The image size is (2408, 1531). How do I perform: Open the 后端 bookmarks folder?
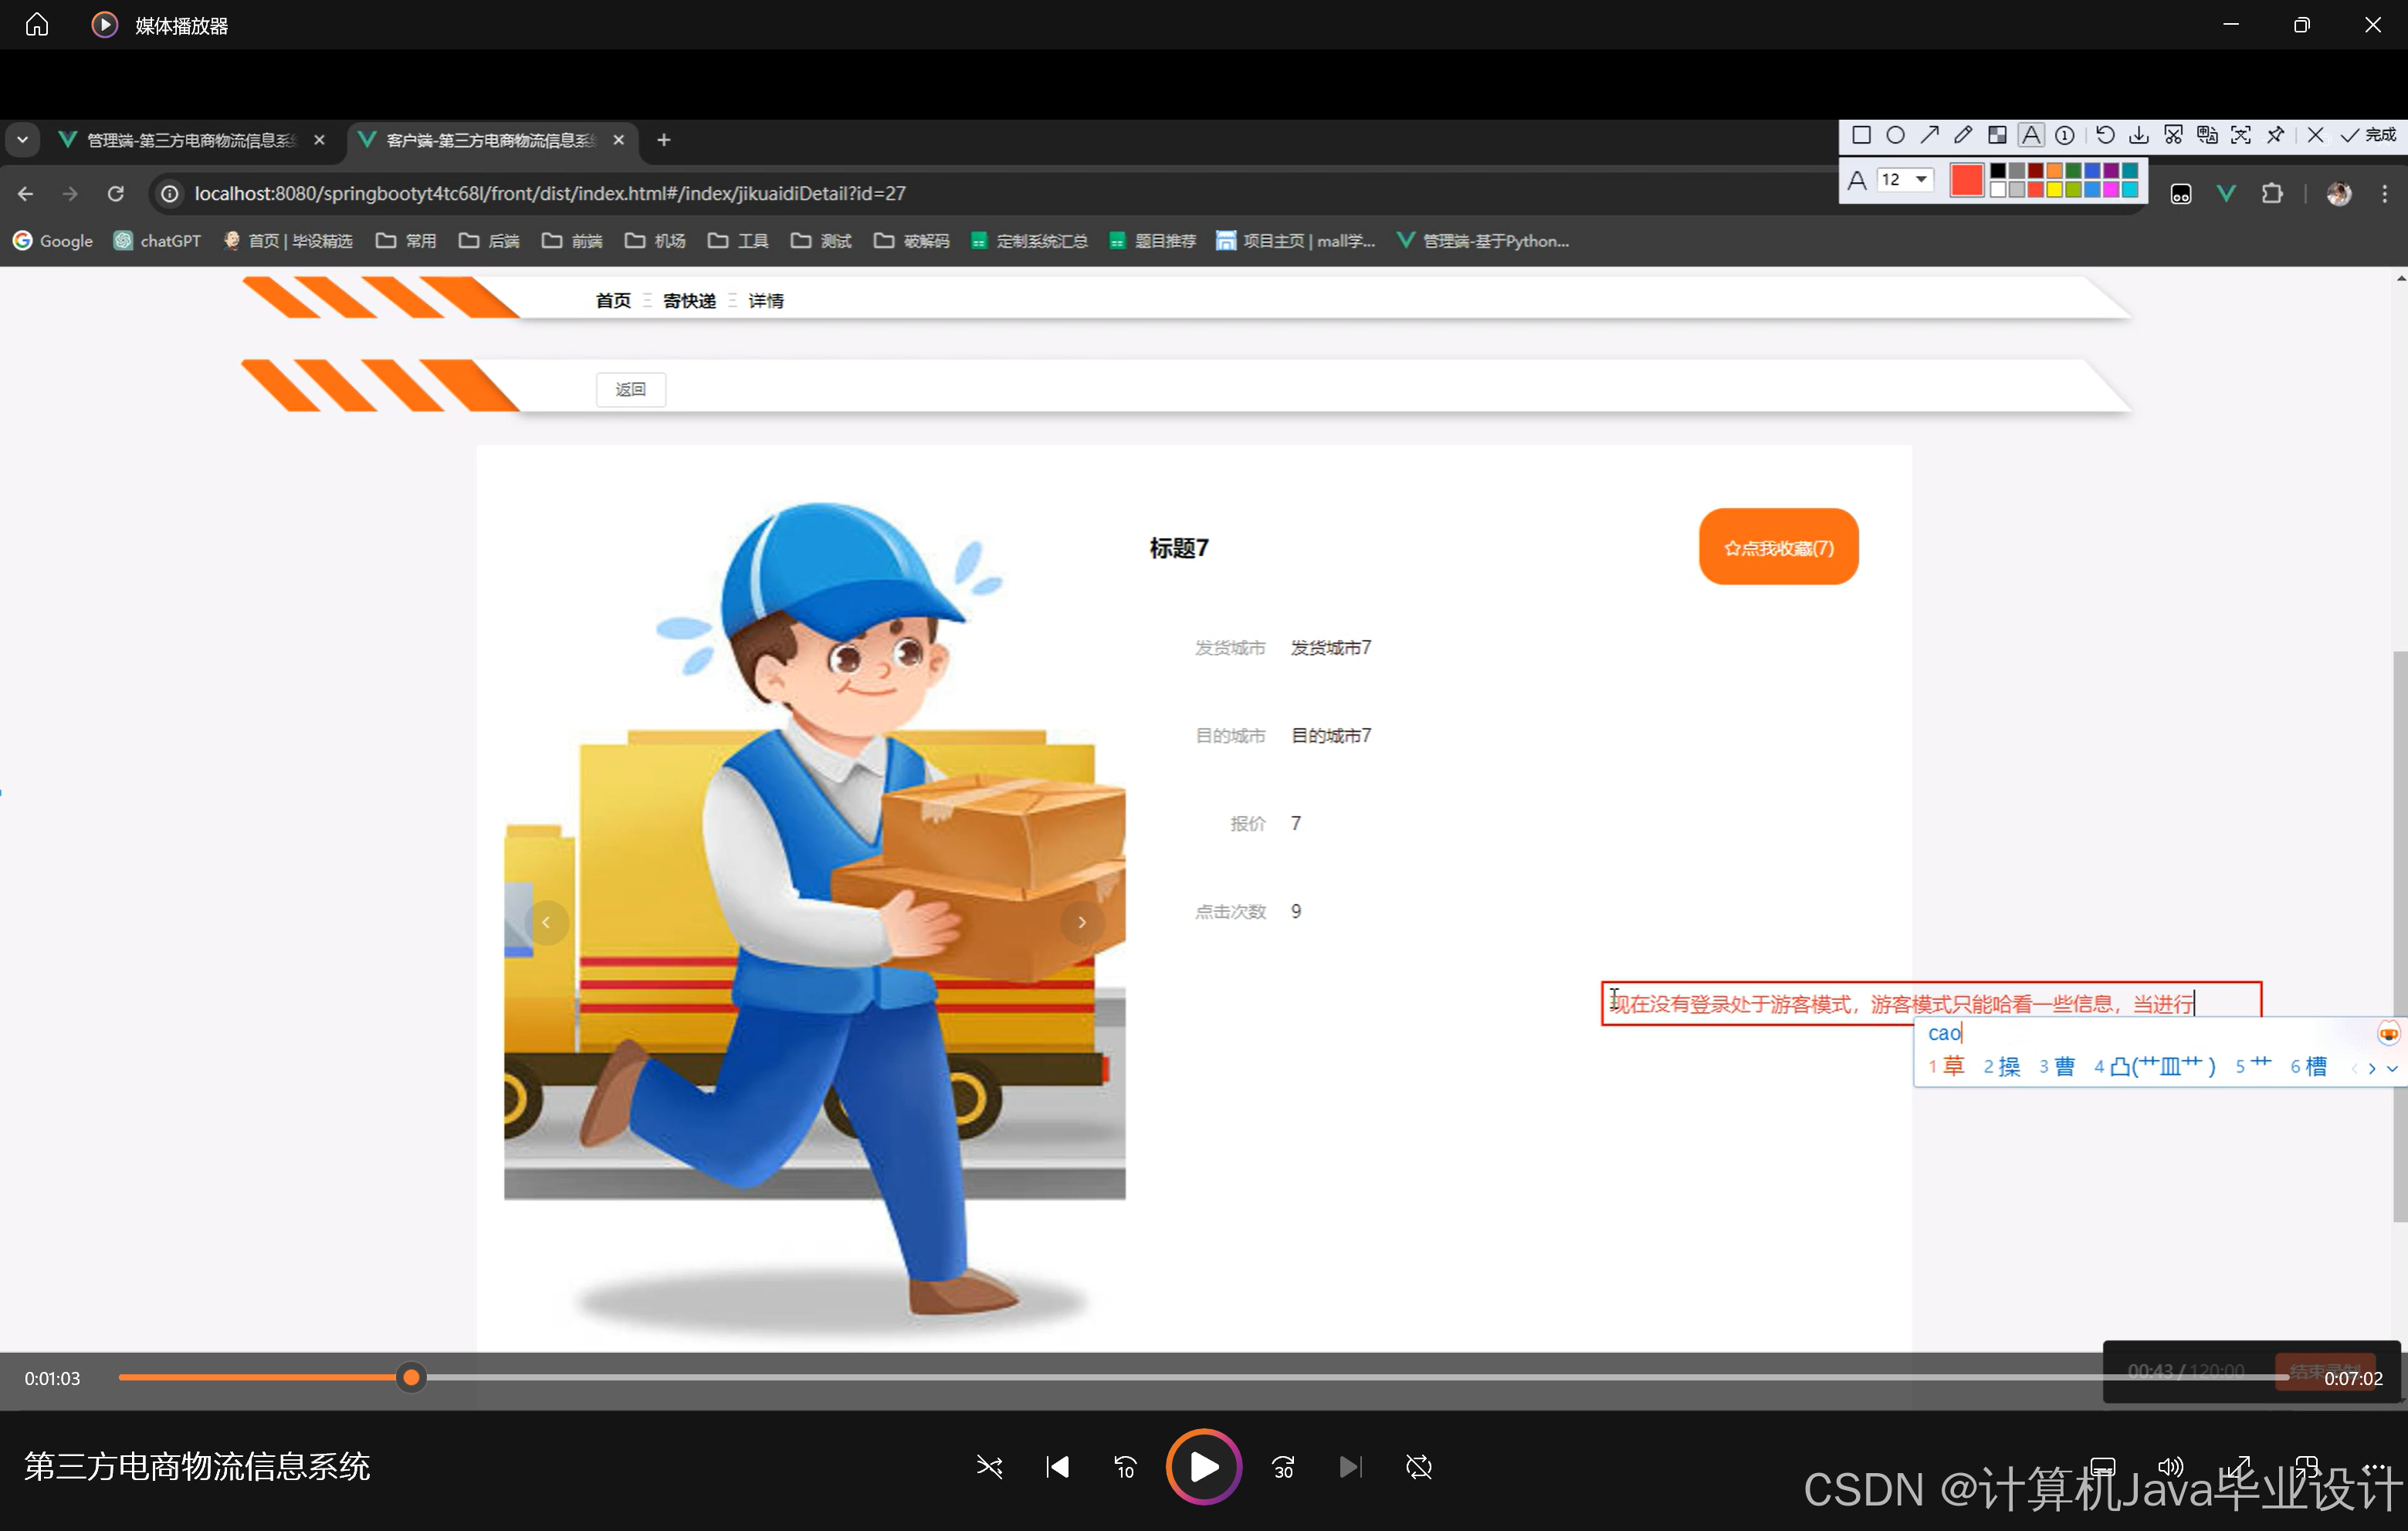(489, 241)
